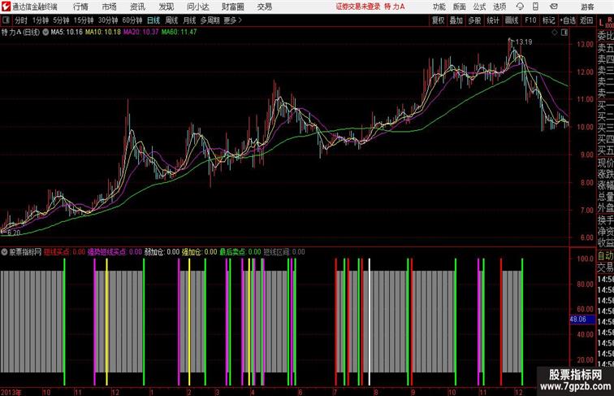
Task: Toggle the right info panel icon
Action: (564, 33)
